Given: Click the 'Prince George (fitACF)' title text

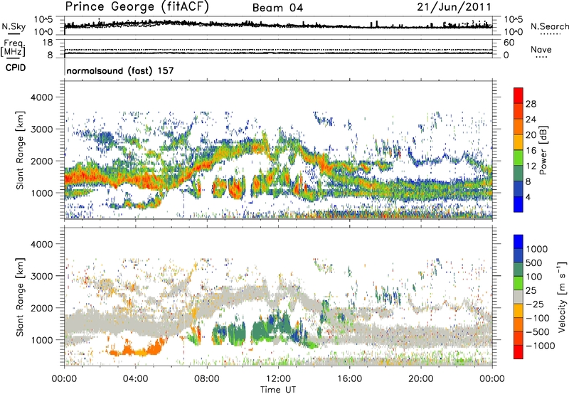Looking at the screenshot, I should pyautogui.click(x=137, y=7).
